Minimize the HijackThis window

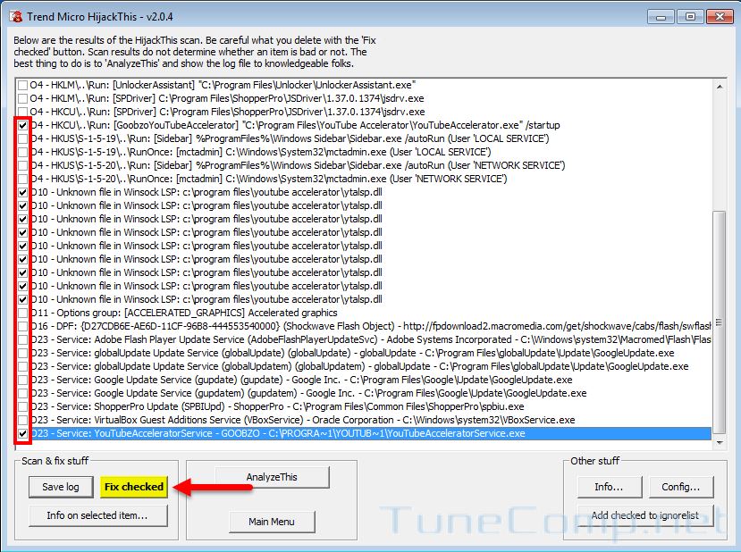pos(661,17)
